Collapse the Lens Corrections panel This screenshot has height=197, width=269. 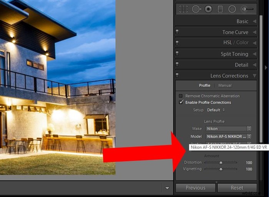[254, 76]
